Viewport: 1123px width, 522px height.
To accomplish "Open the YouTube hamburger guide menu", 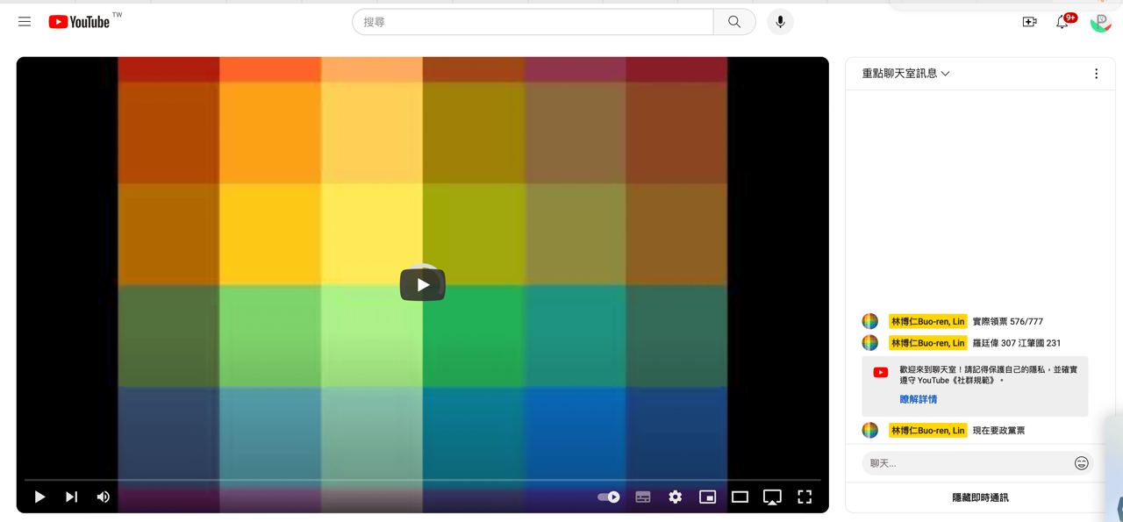I will coord(25,22).
